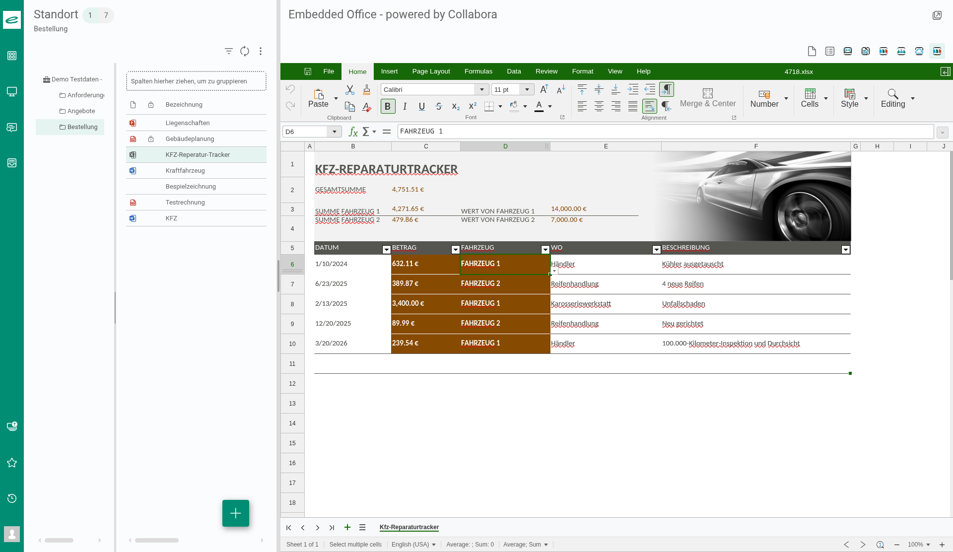
Task: Open the FAHRZEUG column filter dropdown
Action: [x=545, y=250]
